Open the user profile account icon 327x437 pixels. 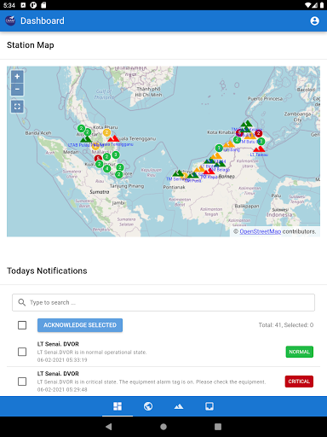coord(314,20)
